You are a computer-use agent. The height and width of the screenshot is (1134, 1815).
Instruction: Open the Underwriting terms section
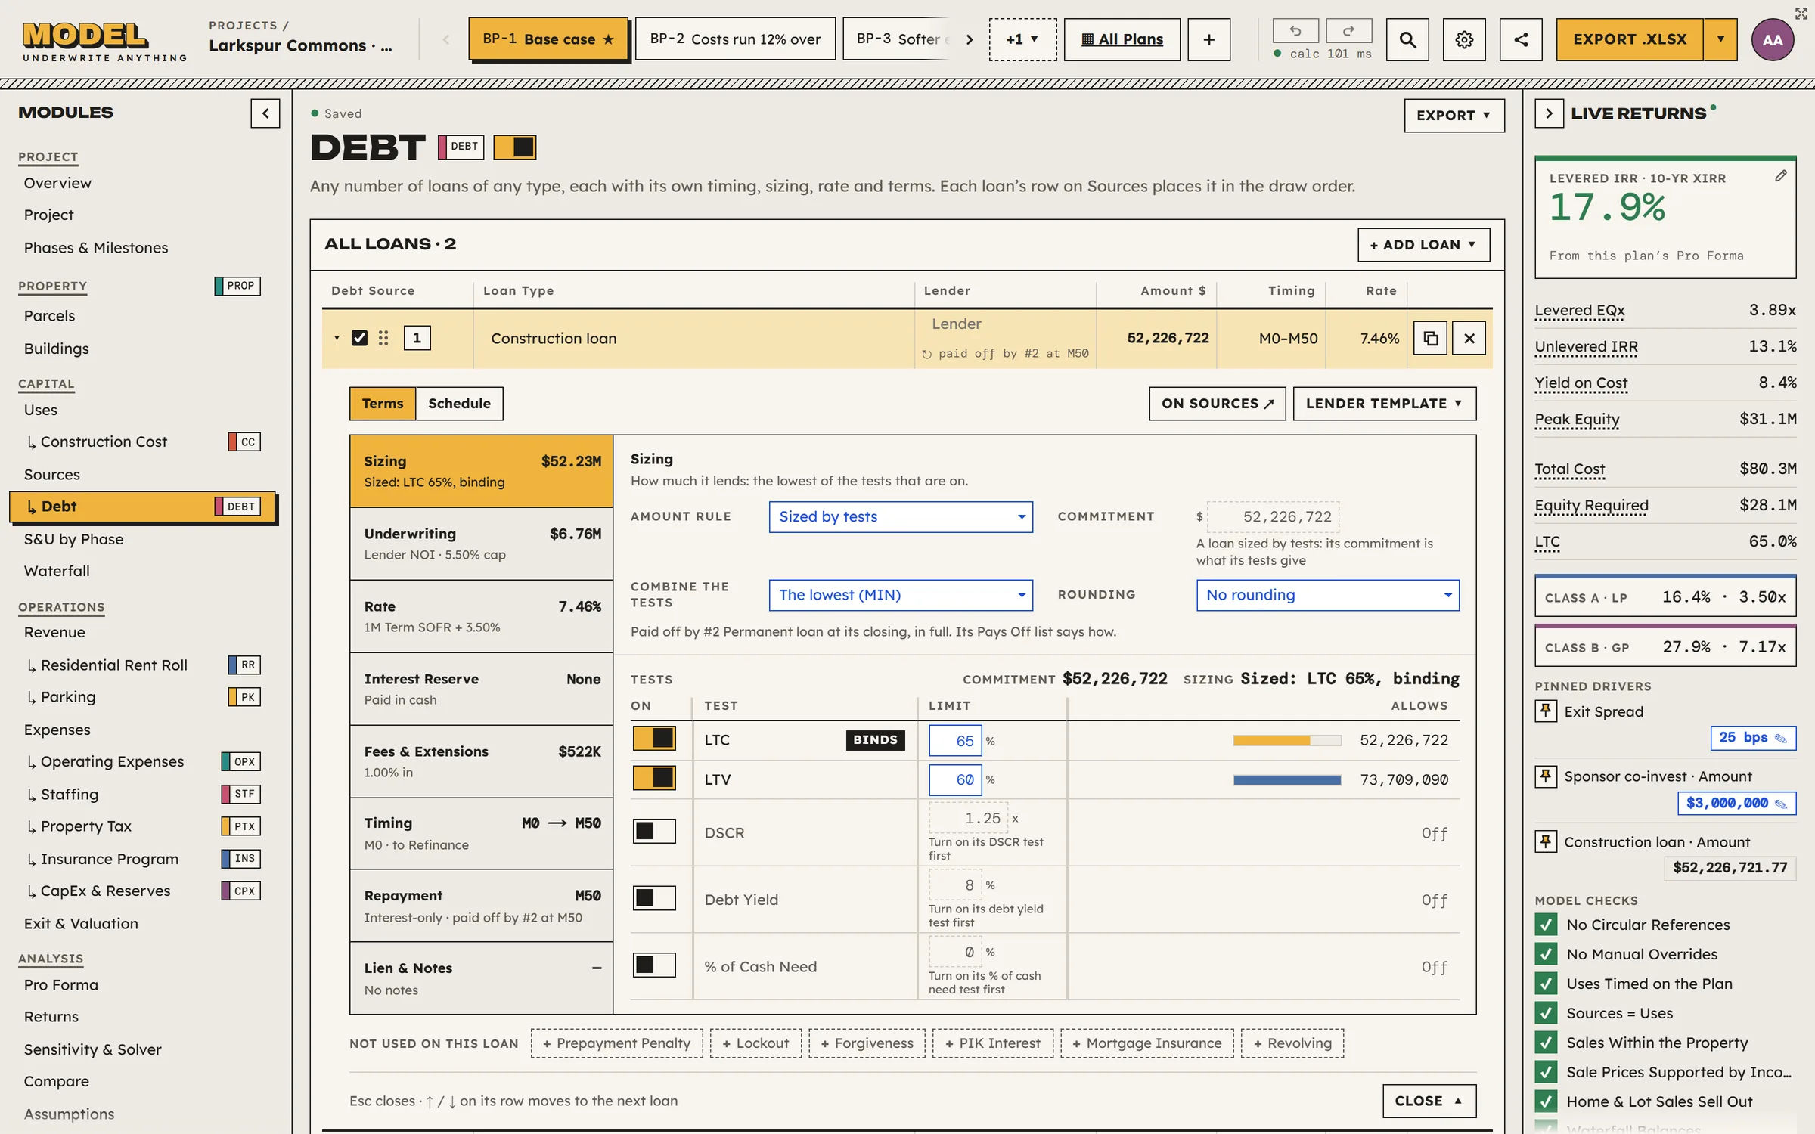tap(482, 544)
